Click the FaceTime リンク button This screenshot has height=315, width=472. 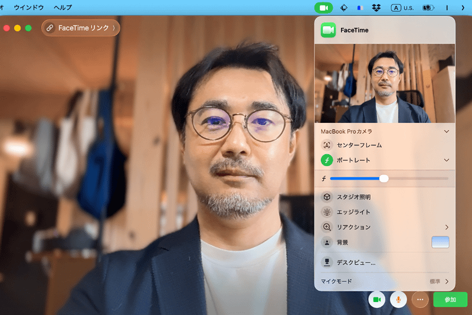(80, 28)
